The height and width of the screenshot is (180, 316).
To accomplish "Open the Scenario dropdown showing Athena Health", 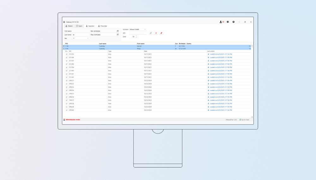I will pos(138,29).
